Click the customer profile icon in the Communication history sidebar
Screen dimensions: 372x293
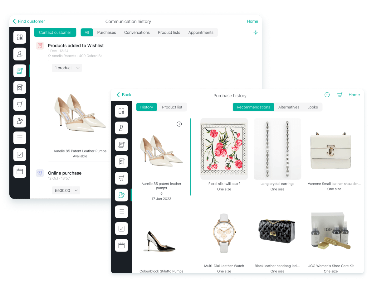pyautogui.click(x=20, y=54)
